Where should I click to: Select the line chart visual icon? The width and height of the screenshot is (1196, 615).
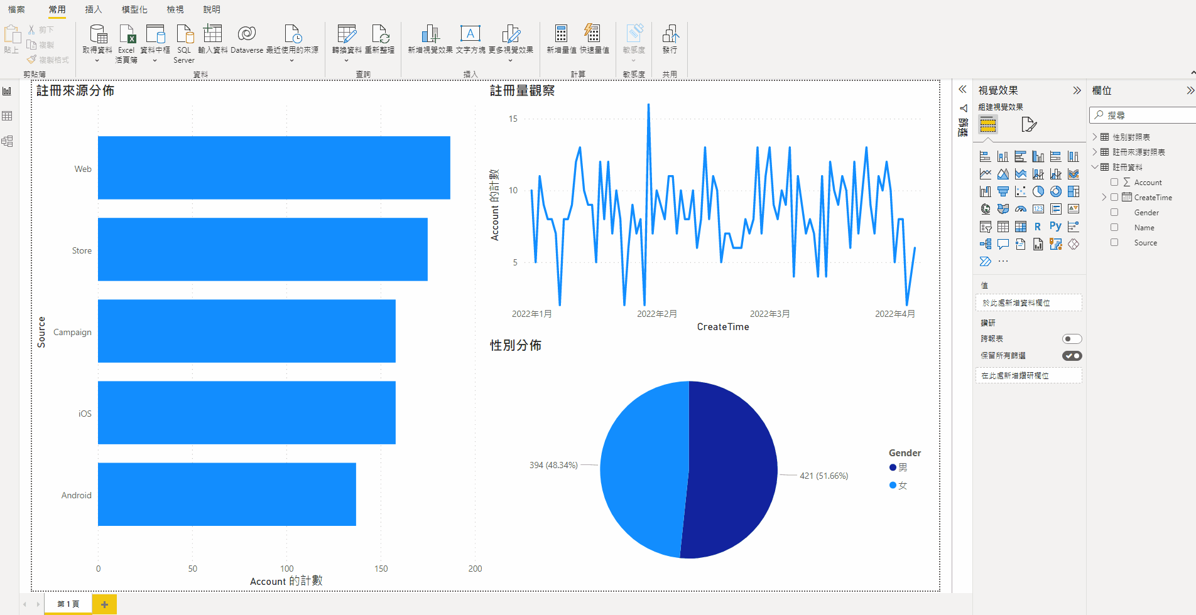pyautogui.click(x=986, y=174)
